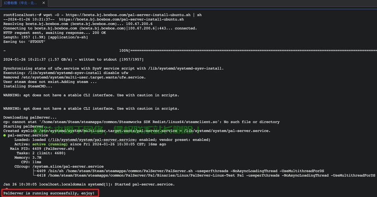Screen dimensions: 377x197
Task: Click the 'Downloading palServer...' line
Action: (30, 117)
